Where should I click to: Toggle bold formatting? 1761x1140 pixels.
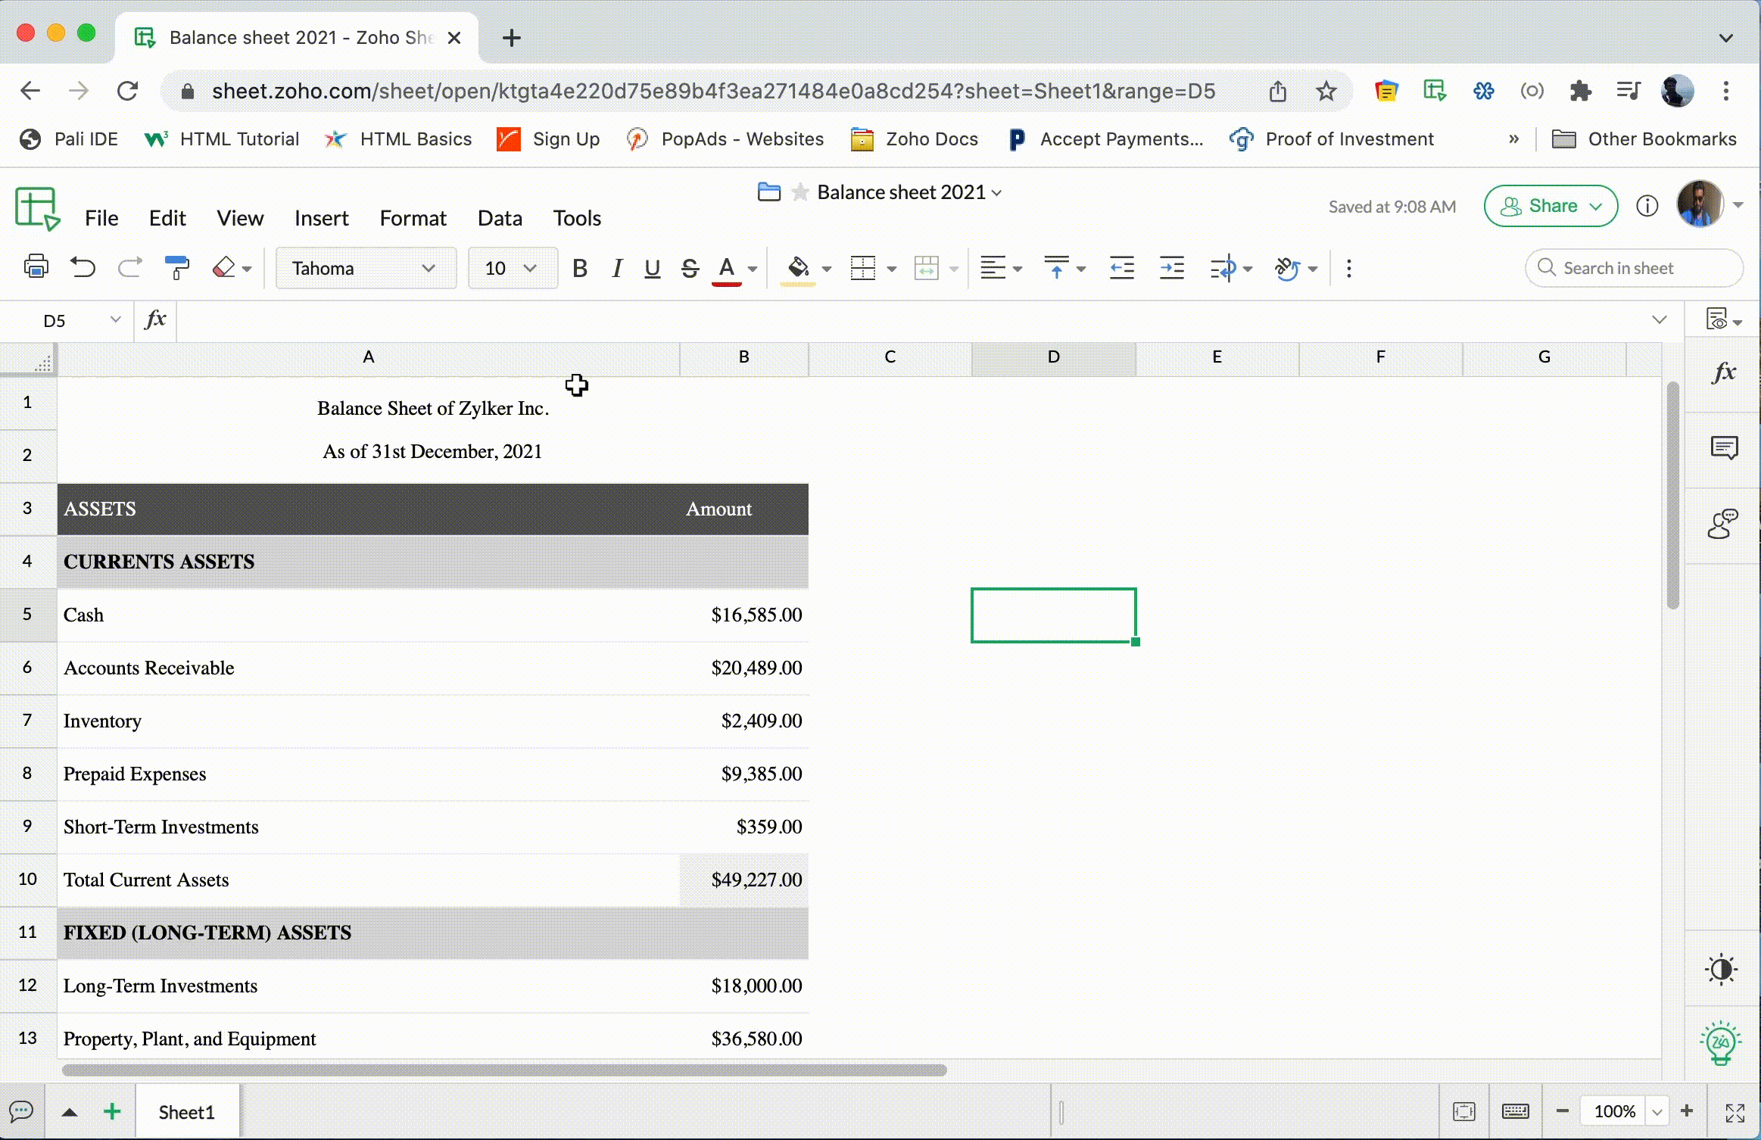point(580,268)
